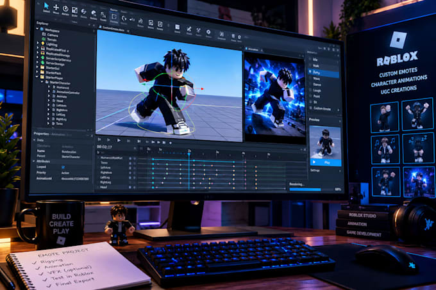
Task: Collapse the StarterPlayer node
Action: pos(37,76)
